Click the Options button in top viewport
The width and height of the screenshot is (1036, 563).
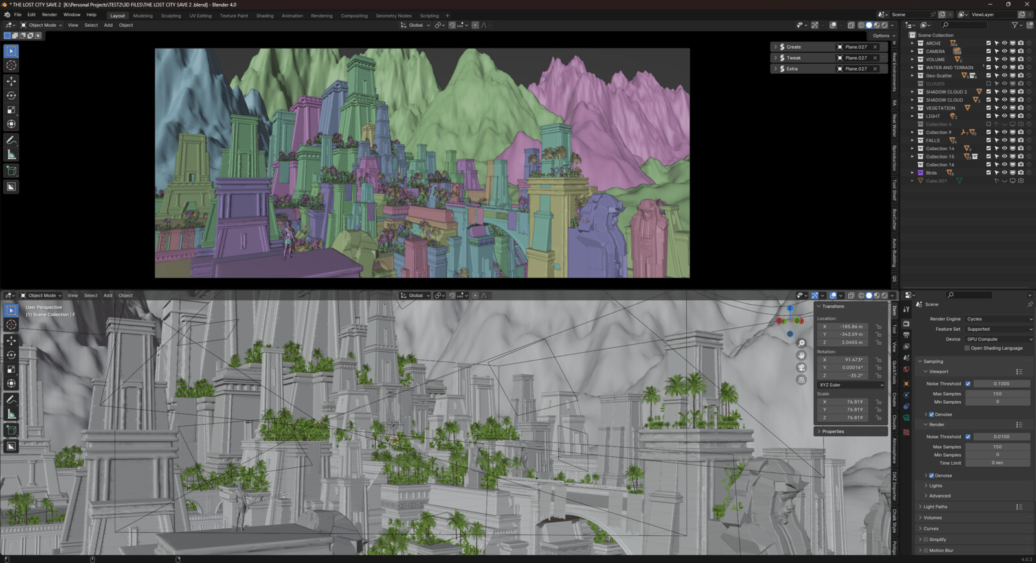click(883, 36)
